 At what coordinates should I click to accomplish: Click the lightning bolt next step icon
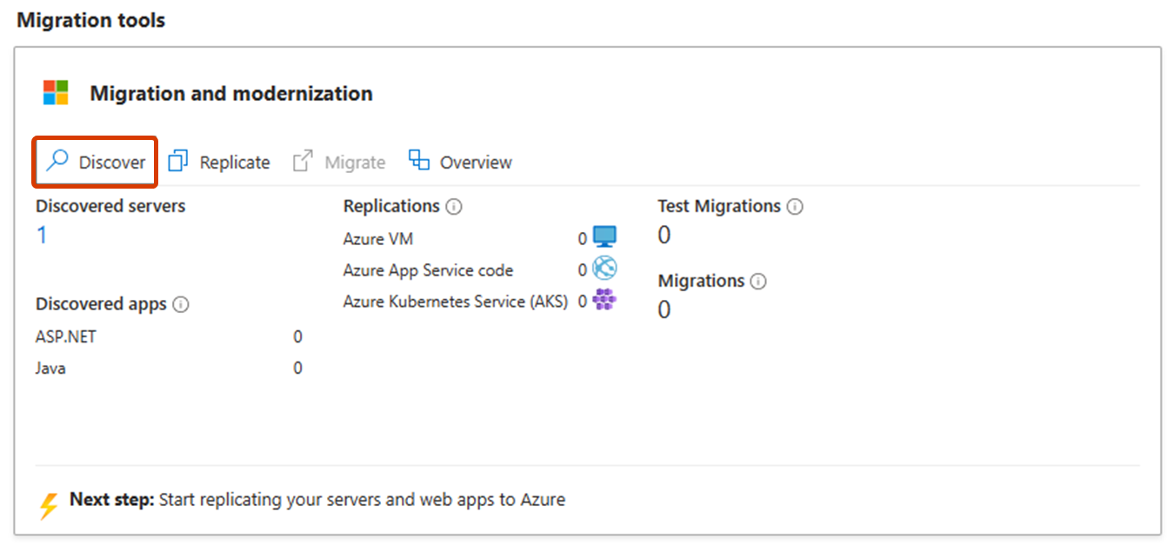(50, 500)
